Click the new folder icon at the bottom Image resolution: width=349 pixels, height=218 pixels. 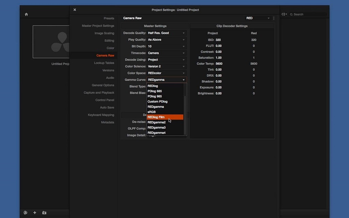point(44,213)
